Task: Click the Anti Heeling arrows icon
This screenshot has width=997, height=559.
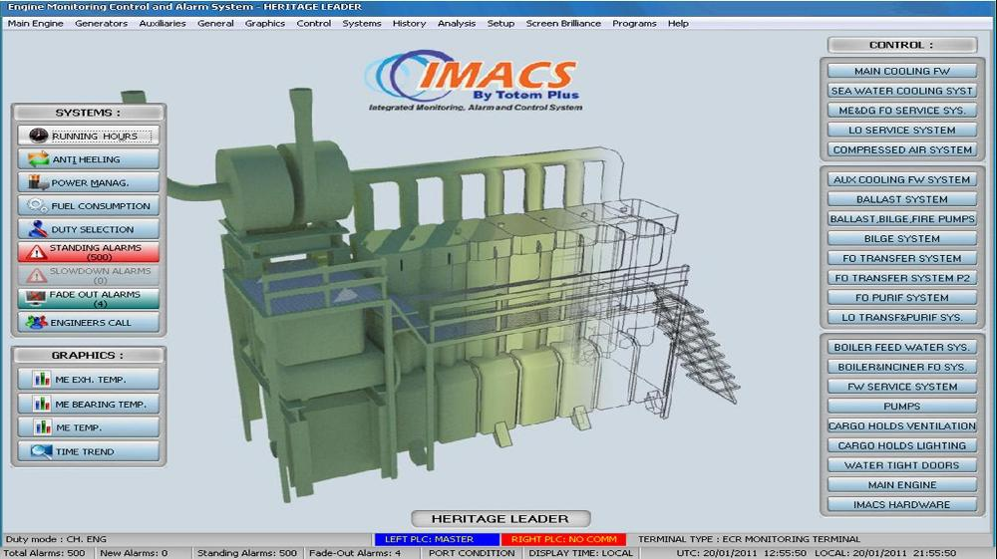Action: (x=38, y=158)
